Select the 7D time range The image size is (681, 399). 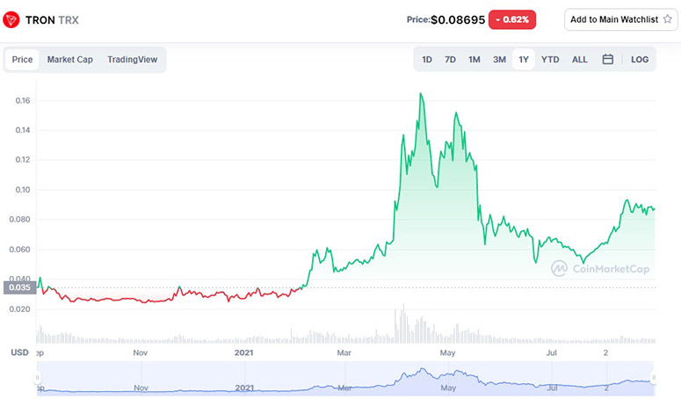pyautogui.click(x=450, y=60)
